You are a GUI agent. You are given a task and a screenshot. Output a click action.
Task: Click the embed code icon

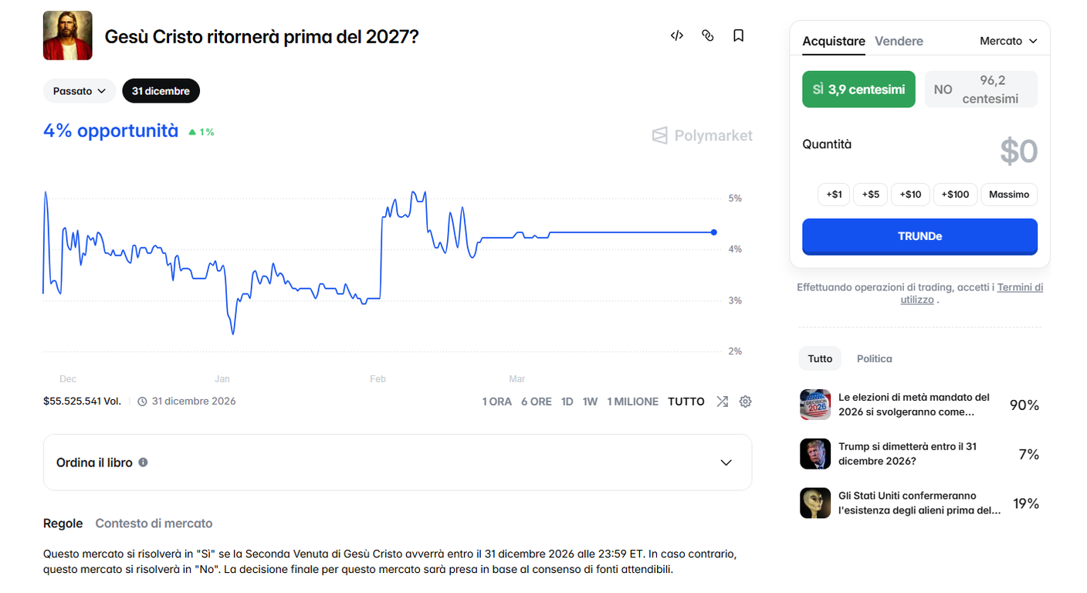676,36
